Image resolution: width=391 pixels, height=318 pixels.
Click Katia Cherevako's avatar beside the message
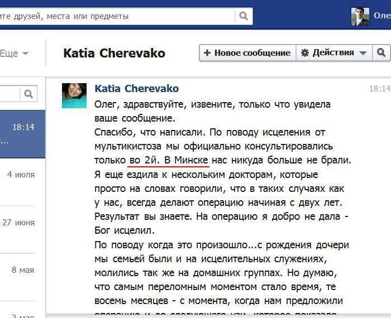tap(74, 95)
